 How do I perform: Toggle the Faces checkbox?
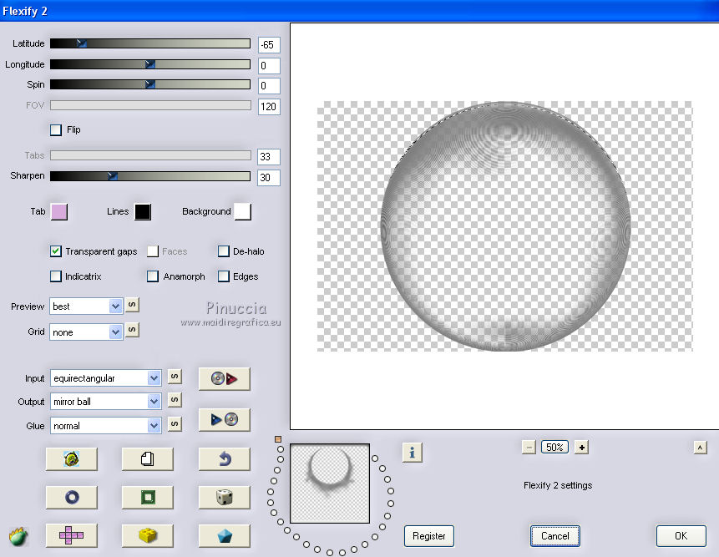[153, 251]
